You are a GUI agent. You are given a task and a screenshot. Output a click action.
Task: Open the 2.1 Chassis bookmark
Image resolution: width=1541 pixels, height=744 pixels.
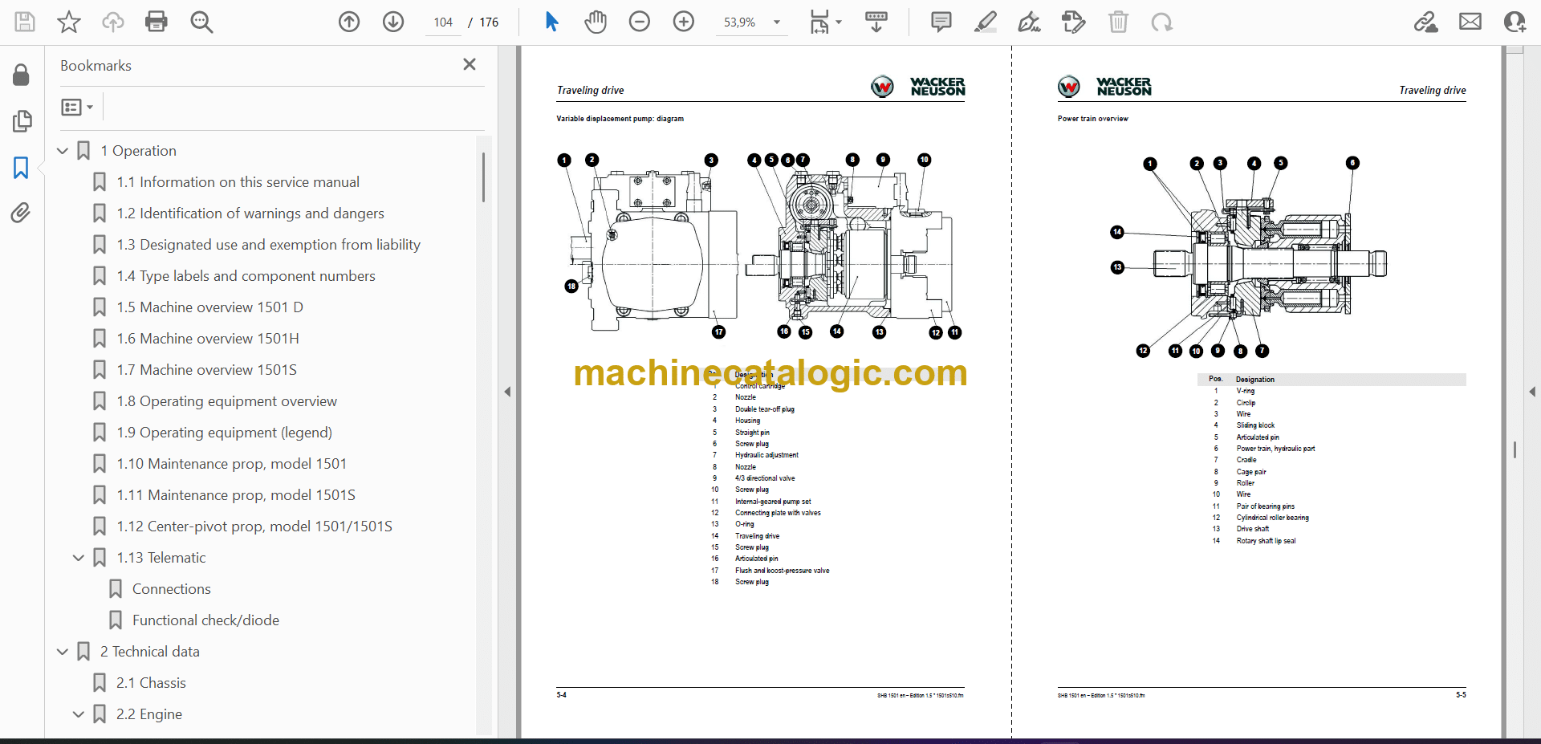coord(151,683)
